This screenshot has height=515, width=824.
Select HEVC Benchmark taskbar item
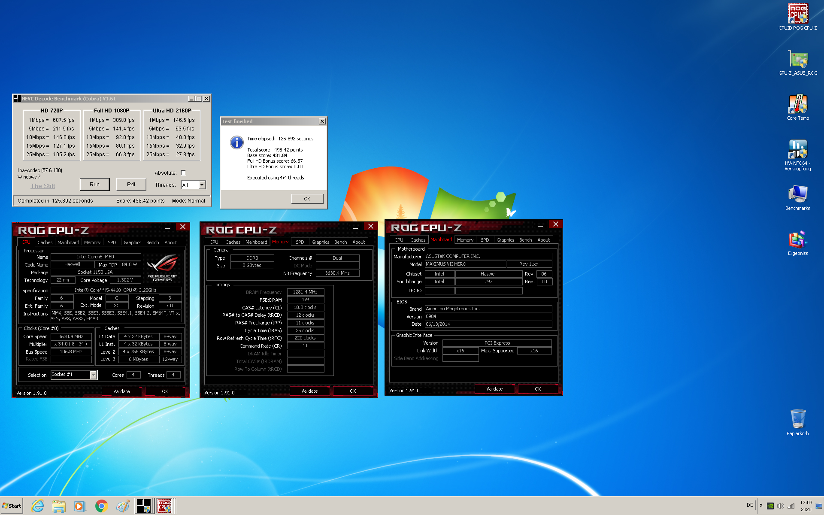pos(143,506)
